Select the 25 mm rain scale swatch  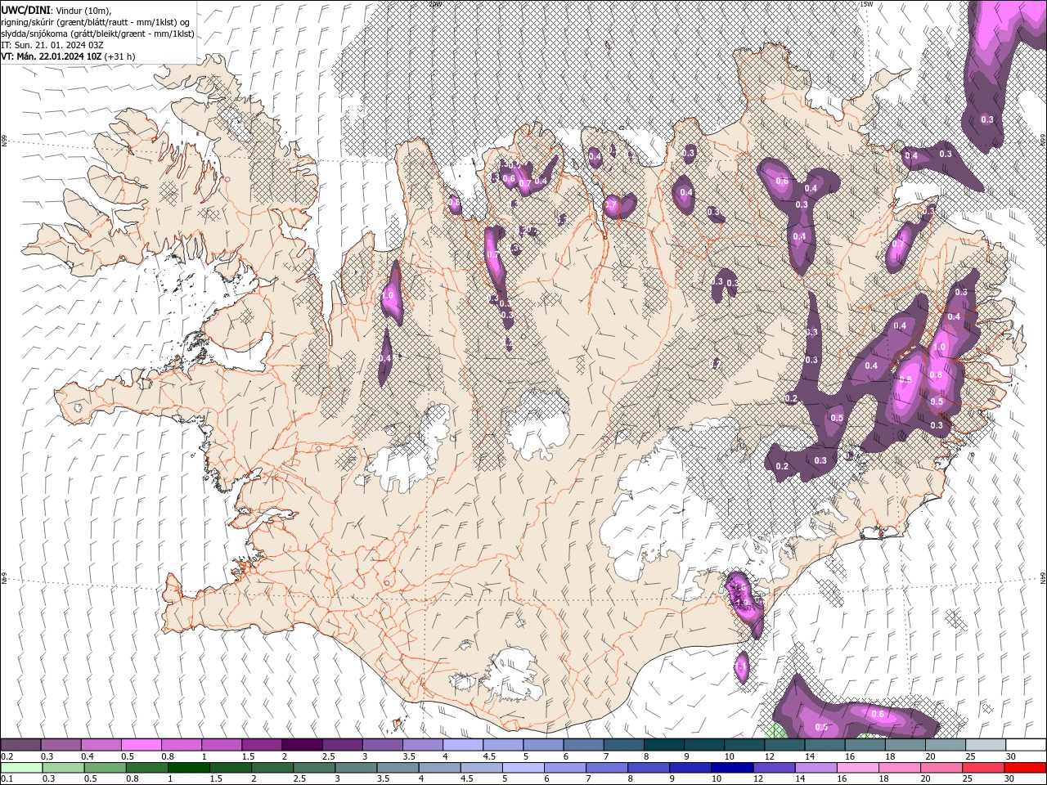(983, 768)
